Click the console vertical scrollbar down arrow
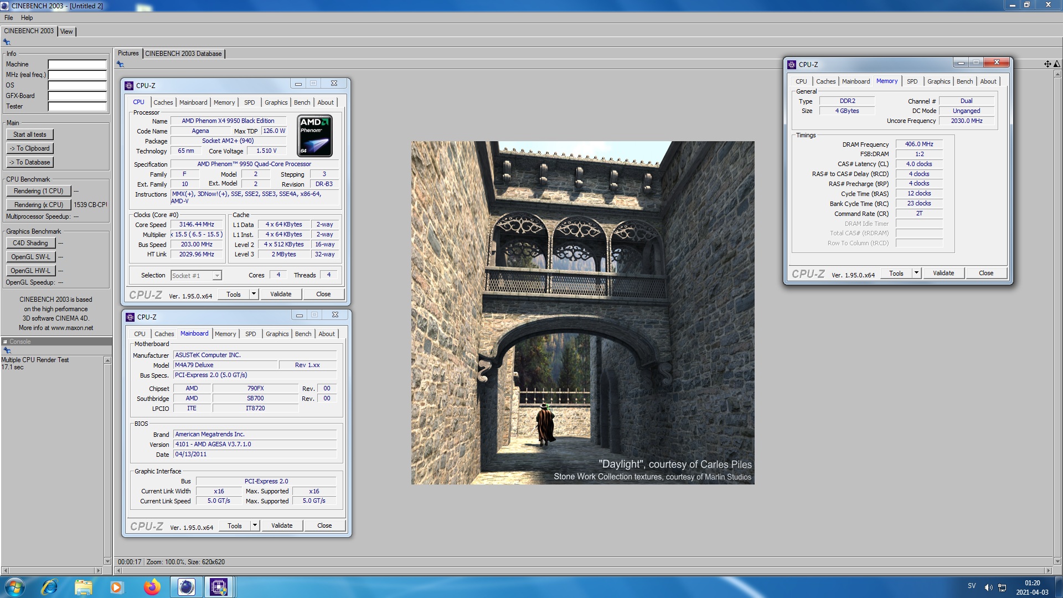The height and width of the screenshot is (598, 1063). pyautogui.click(x=107, y=561)
